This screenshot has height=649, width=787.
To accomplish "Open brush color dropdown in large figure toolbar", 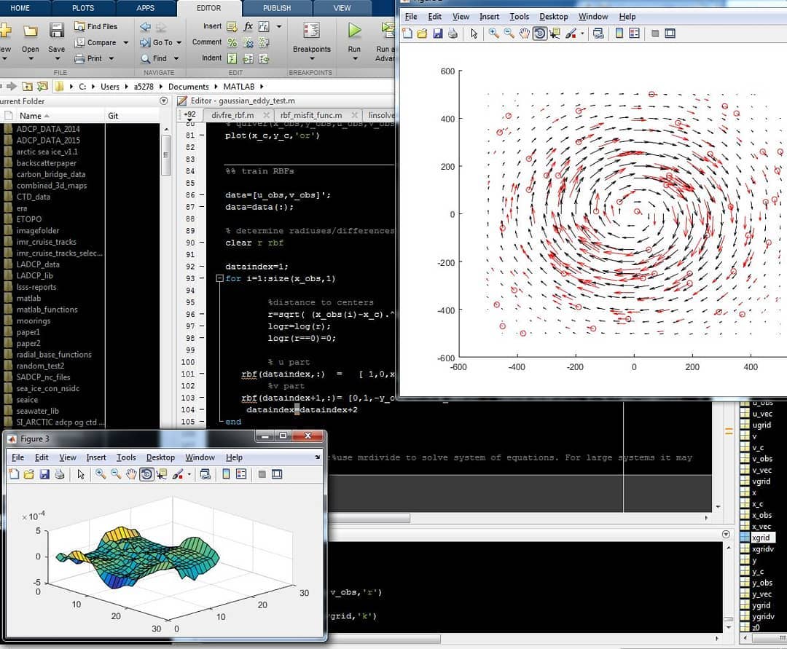I will (582, 34).
